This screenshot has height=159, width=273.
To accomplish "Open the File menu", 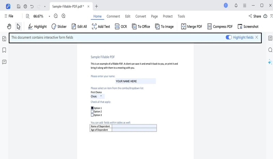I will pos(9,16).
